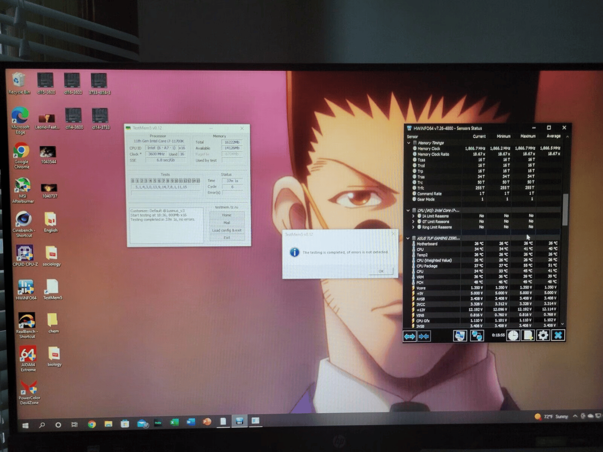Click the Current column header in HWiNFO
The width and height of the screenshot is (603, 452).
479,136
